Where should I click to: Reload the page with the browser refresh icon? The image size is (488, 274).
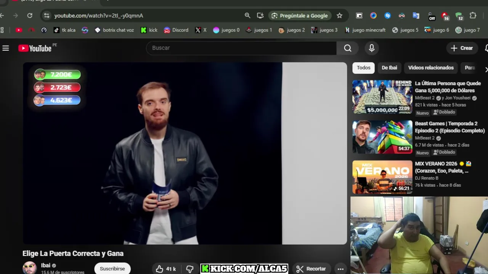tap(30, 16)
